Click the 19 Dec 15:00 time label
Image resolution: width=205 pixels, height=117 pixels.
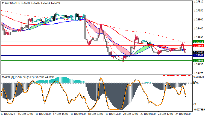pyautogui.click(x=113, y=114)
